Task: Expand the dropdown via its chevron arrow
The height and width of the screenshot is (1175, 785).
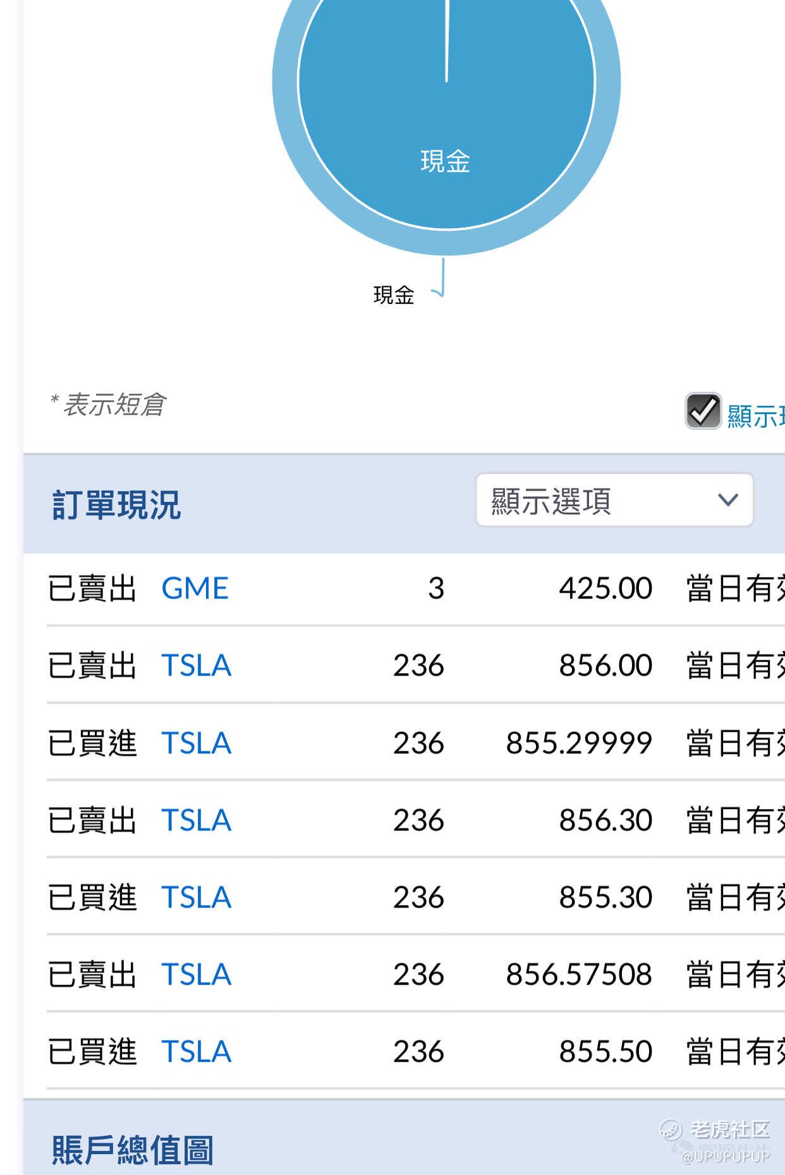Action: click(728, 500)
